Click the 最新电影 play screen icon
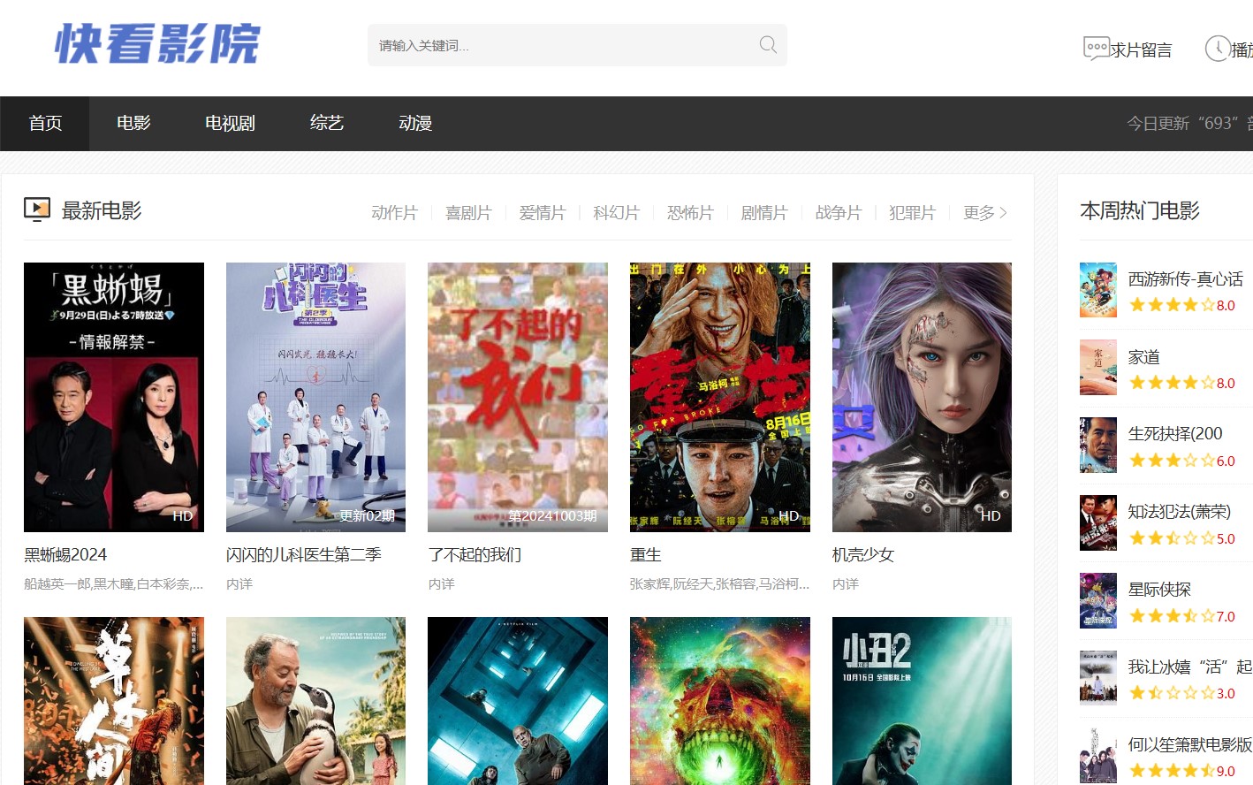The image size is (1253, 785). coord(37,209)
